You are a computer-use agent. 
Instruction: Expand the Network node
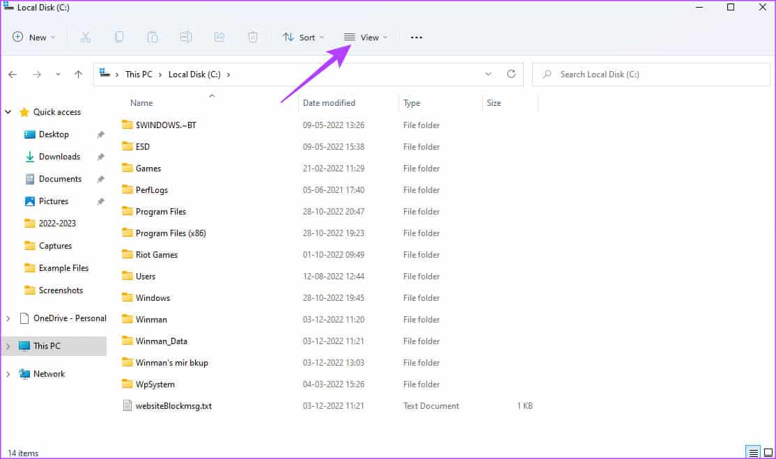pos(8,374)
